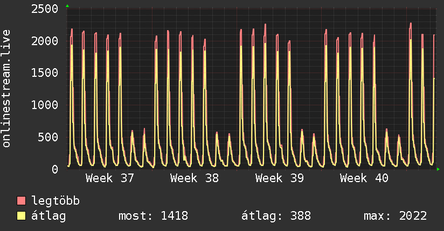The height and width of the screenshot is (231, 444).
Task: Click the most: 1418 value
Action: click(153, 216)
